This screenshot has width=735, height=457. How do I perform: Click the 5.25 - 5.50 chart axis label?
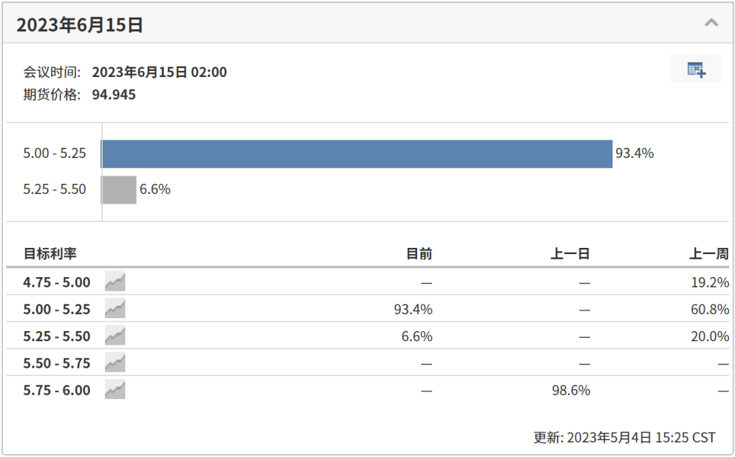[54, 189]
